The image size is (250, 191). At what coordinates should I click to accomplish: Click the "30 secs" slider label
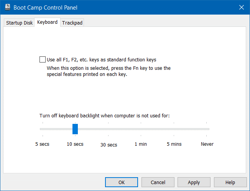[109, 145]
